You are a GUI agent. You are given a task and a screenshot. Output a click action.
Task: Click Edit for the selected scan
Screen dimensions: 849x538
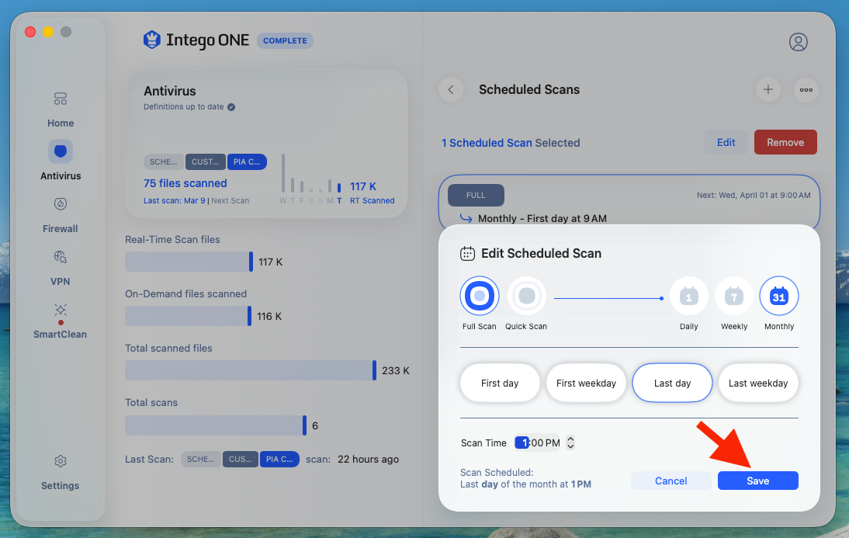click(726, 142)
